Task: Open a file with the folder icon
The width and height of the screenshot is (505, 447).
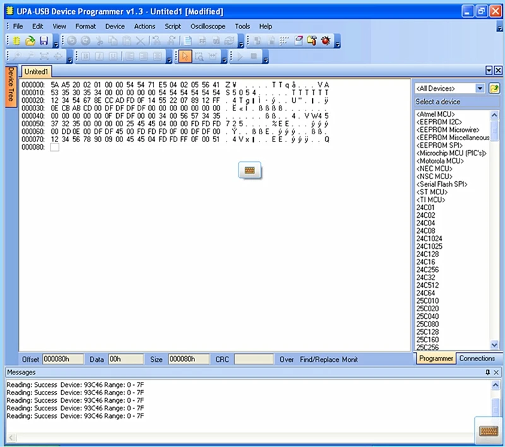Action: [x=30, y=40]
